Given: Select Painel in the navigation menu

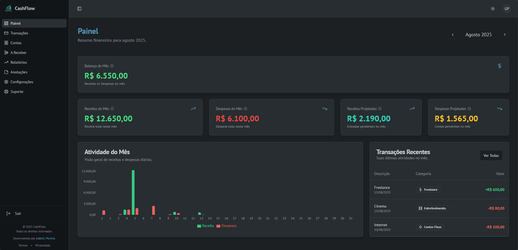Looking at the screenshot, I should [x=15, y=23].
